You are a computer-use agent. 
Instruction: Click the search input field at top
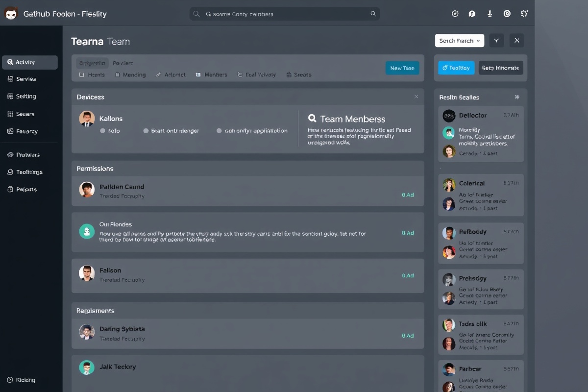point(284,14)
